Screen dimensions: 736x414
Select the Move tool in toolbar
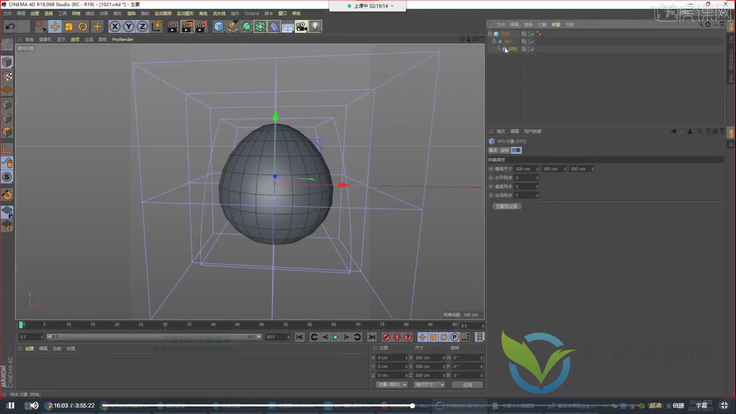pos(55,27)
